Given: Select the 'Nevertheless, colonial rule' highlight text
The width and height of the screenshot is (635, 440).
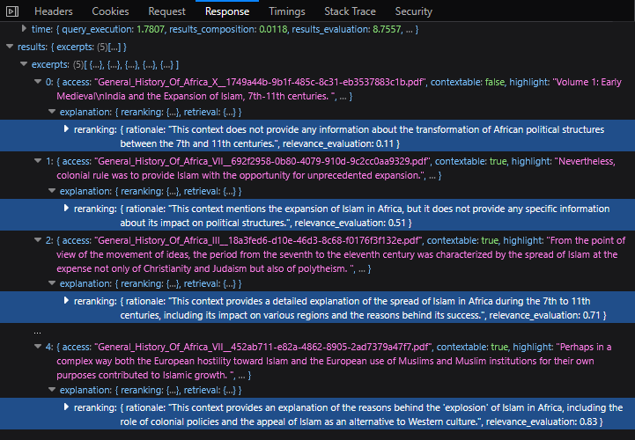Looking at the screenshot, I should click(x=336, y=168).
